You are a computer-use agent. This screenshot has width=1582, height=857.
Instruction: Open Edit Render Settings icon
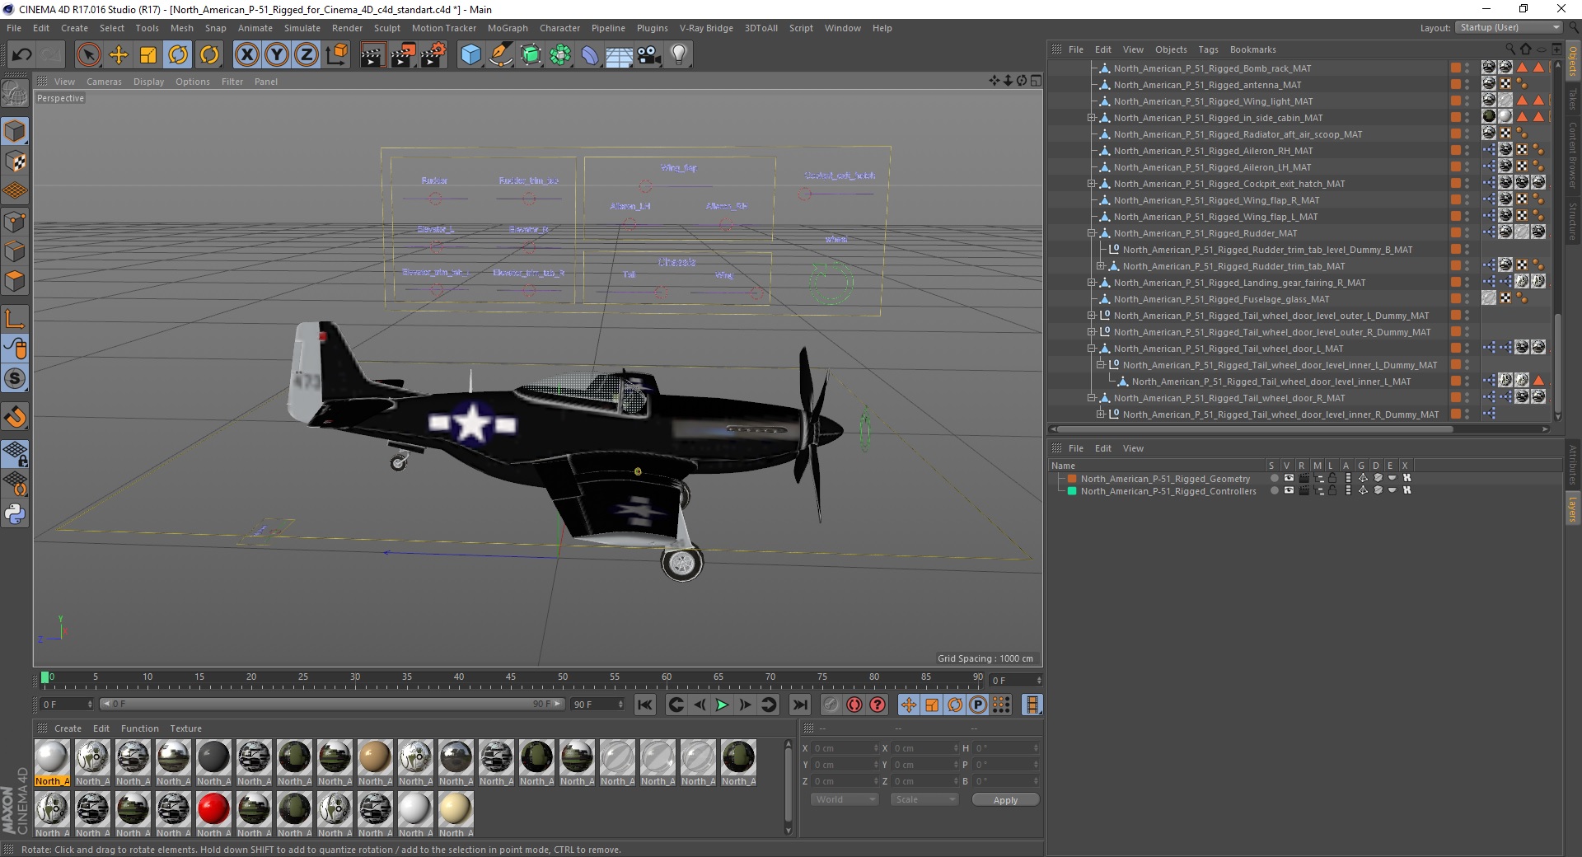(x=433, y=55)
